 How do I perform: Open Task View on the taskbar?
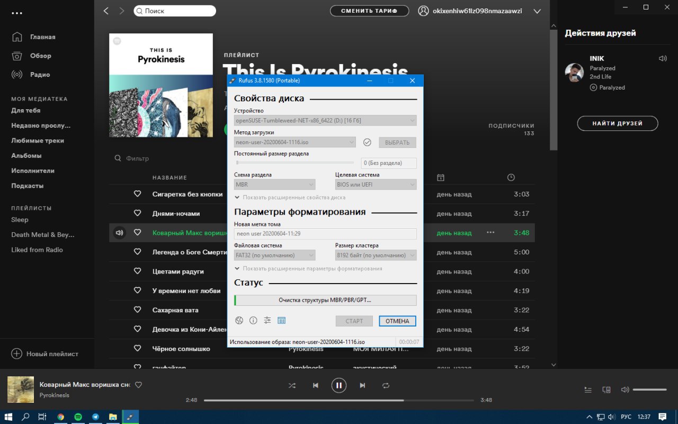[x=42, y=417]
